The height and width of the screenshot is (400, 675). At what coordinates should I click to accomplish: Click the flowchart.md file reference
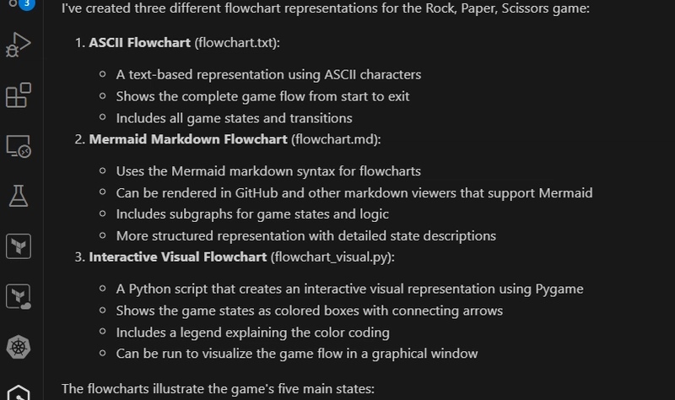336,139
